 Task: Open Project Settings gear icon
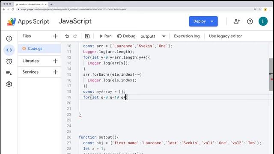click(9, 84)
